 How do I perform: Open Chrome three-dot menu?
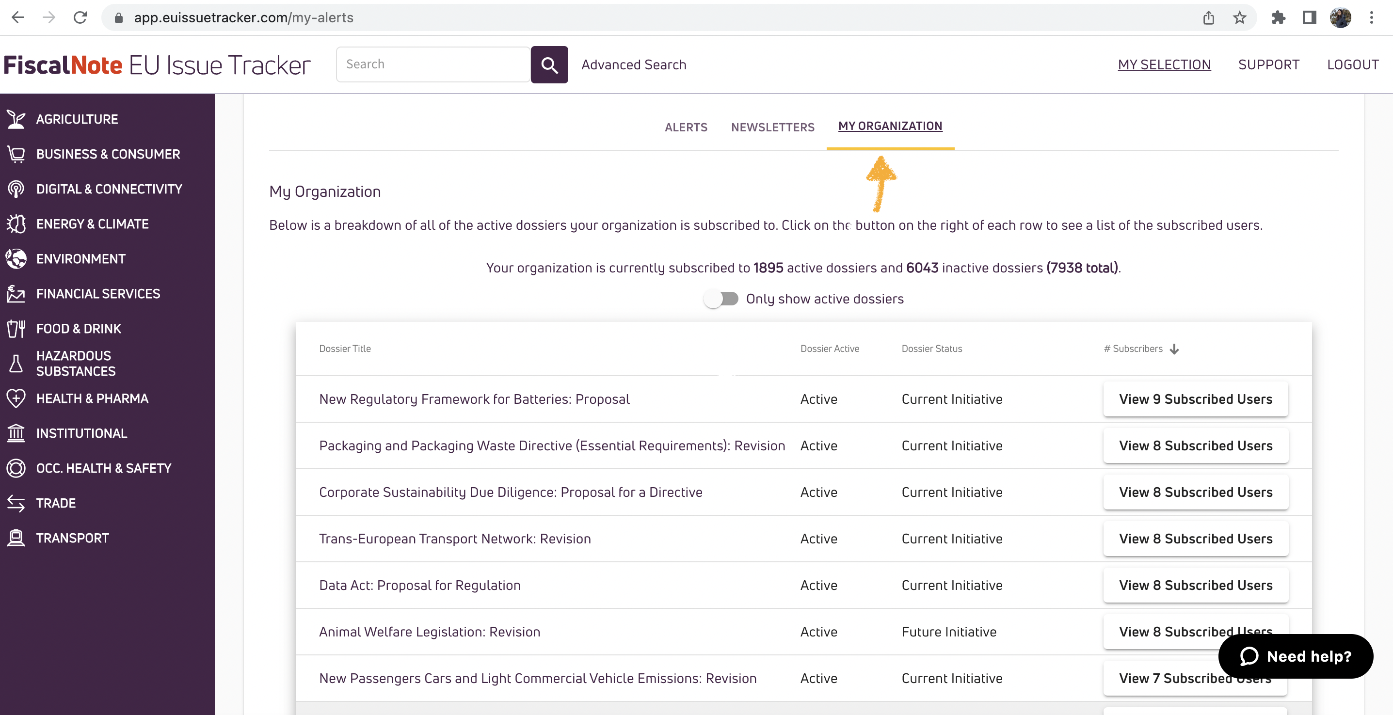click(1371, 18)
